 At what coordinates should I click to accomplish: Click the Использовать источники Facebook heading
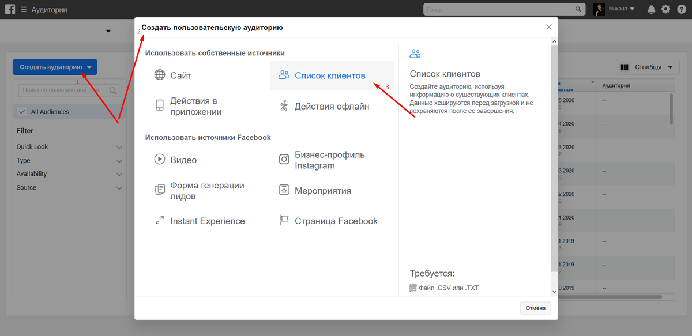click(x=208, y=138)
